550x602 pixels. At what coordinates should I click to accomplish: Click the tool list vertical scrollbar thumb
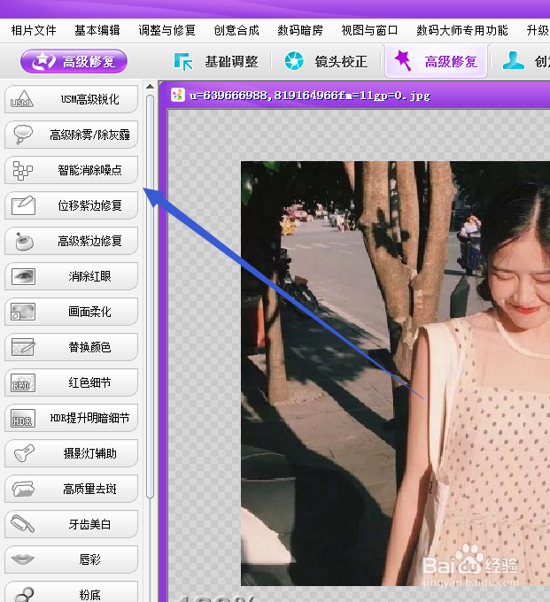pyautogui.click(x=151, y=297)
